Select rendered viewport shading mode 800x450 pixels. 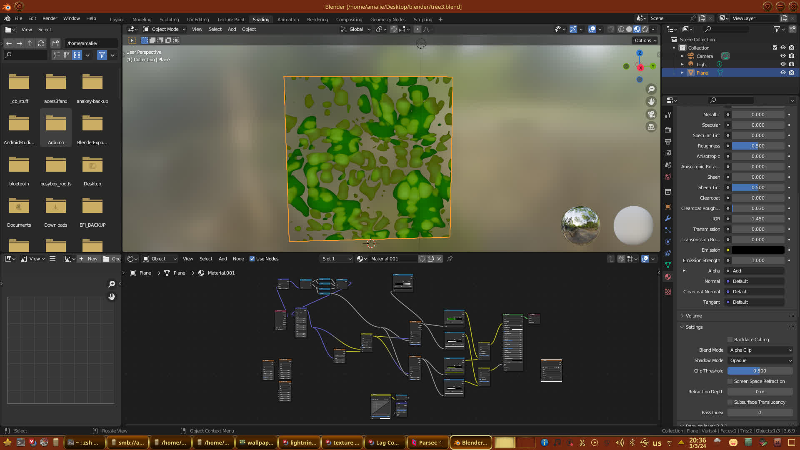coord(645,29)
